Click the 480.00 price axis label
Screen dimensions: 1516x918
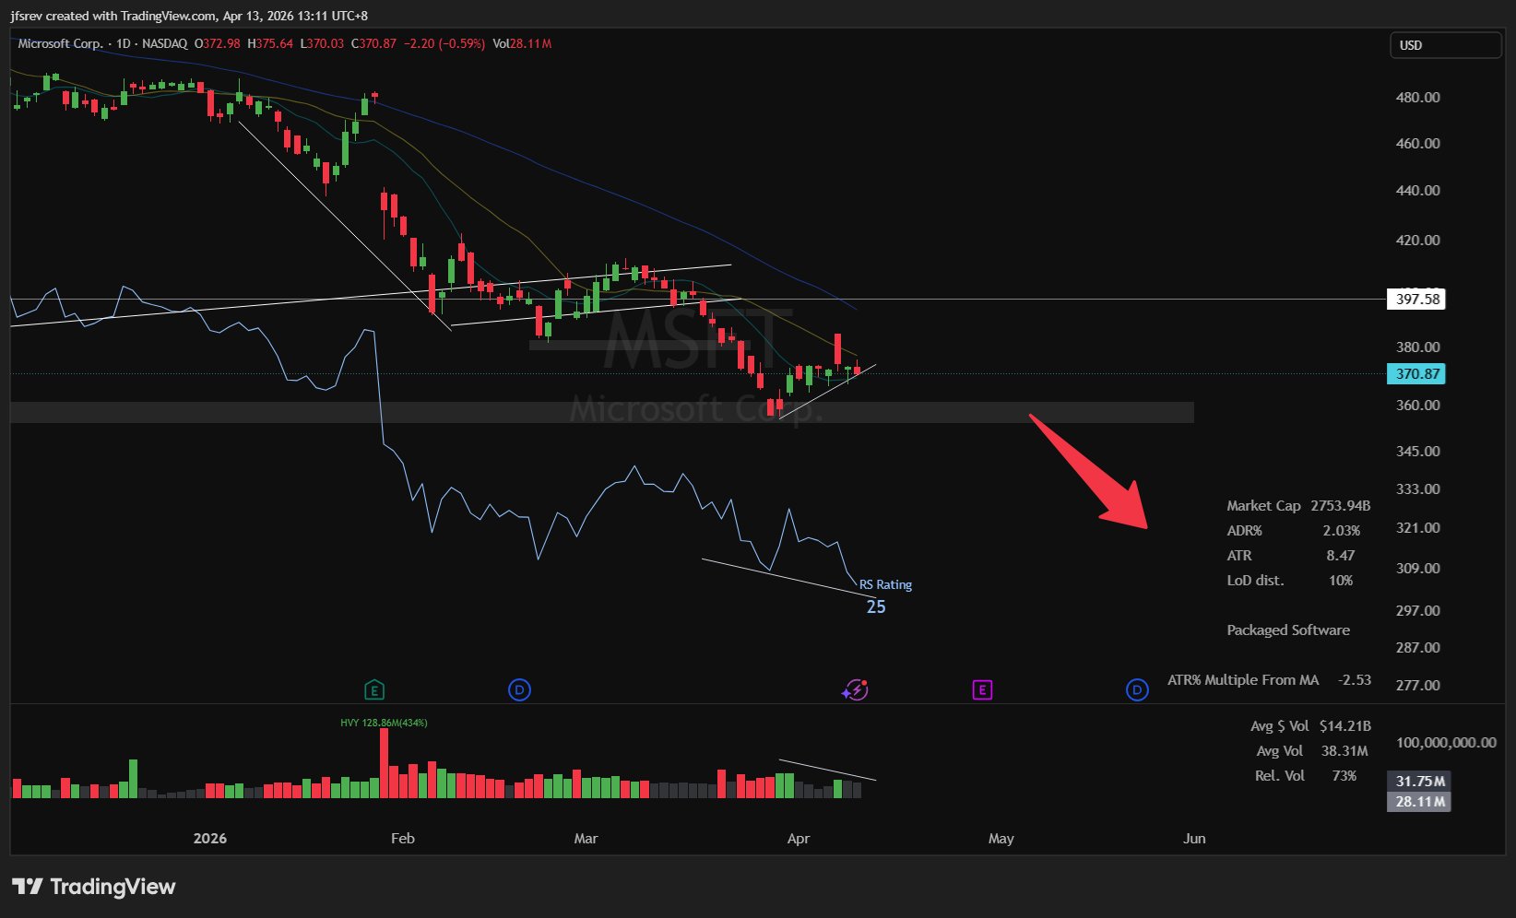[x=1417, y=97]
